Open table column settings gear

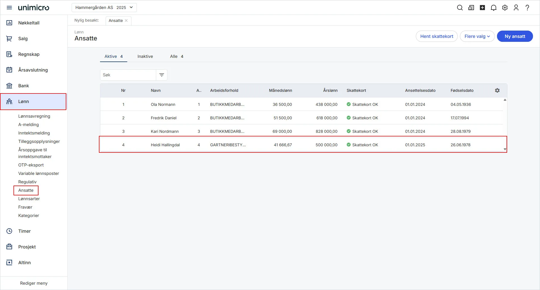497,90
